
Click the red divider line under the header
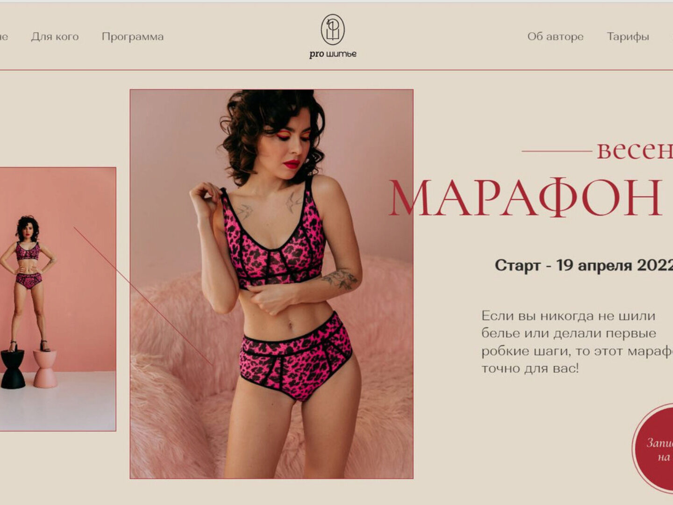click(336, 70)
